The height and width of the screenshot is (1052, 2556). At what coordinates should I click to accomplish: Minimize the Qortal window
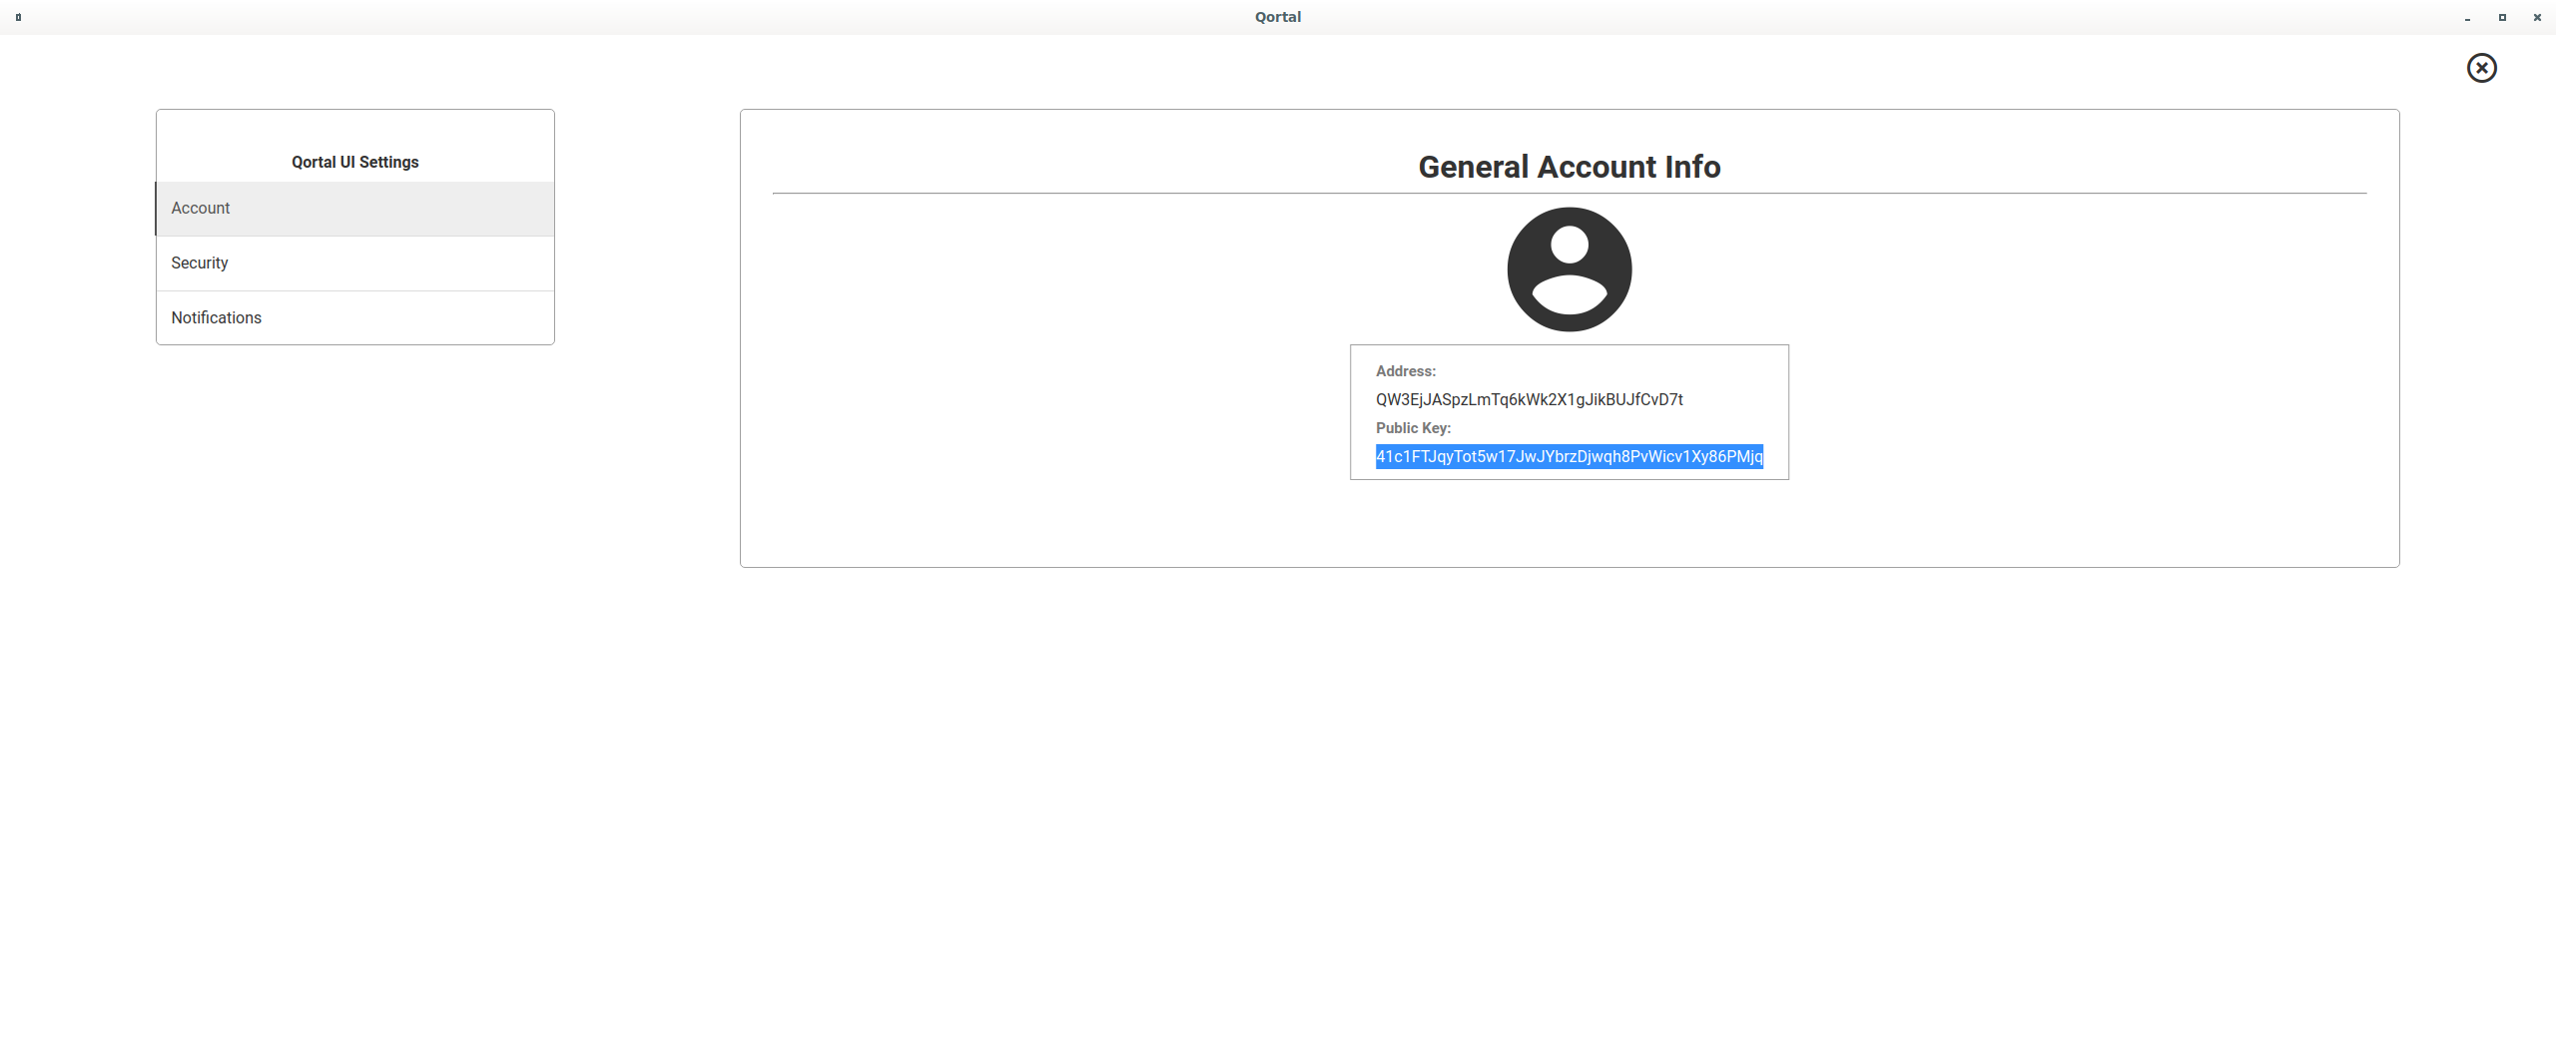click(2467, 18)
